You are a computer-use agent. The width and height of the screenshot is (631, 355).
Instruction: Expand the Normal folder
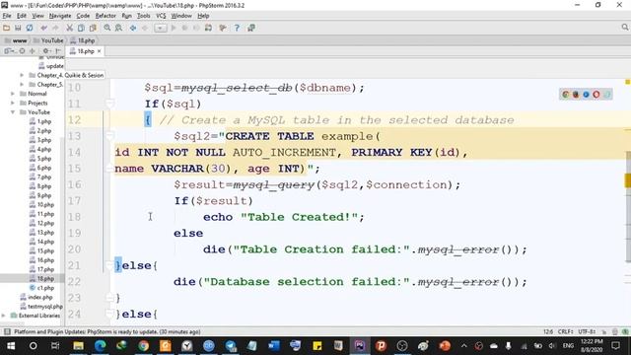(x=13, y=94)
